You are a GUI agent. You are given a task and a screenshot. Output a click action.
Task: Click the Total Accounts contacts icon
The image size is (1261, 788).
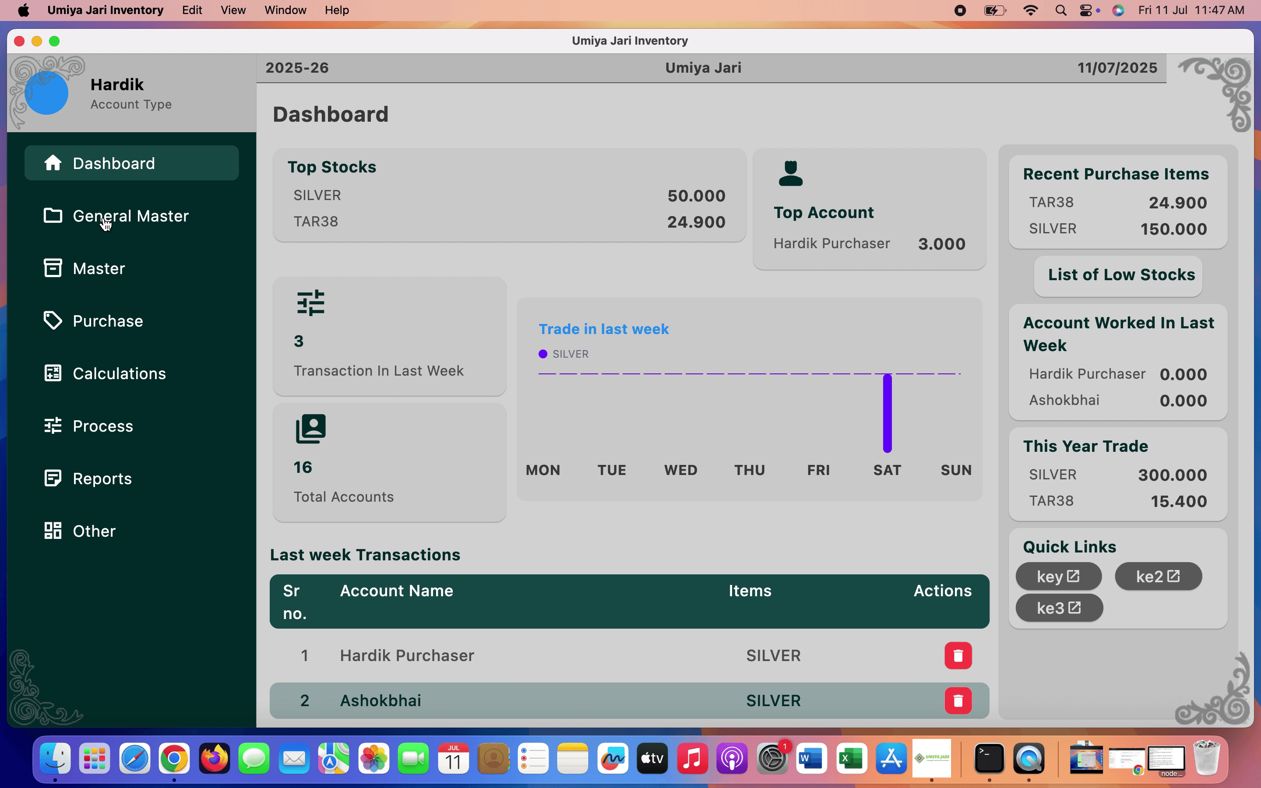pos(310,429)
